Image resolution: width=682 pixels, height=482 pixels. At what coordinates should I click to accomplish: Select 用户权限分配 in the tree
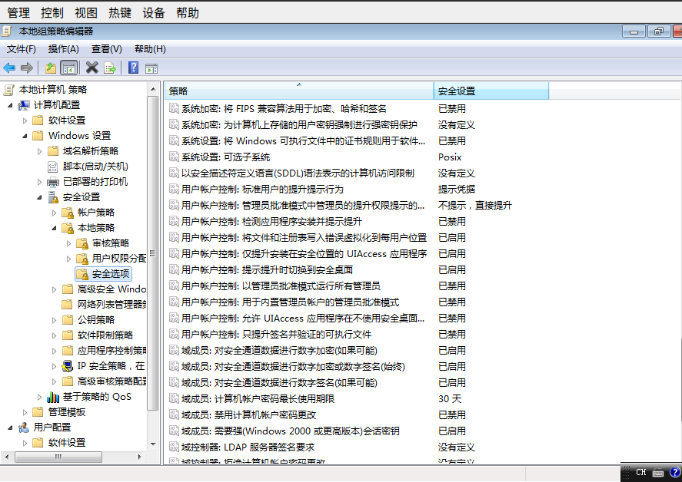118,259
